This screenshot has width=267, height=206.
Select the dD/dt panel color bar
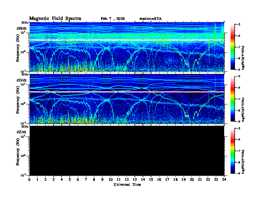tap(233, 99)
